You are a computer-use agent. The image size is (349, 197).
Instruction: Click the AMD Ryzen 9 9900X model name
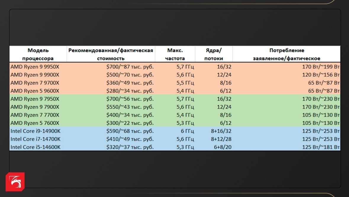[35, 75]
